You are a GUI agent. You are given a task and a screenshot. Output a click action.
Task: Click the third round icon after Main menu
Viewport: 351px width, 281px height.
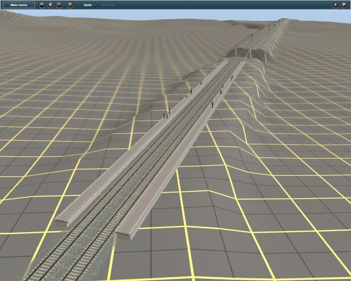point(59,5)
